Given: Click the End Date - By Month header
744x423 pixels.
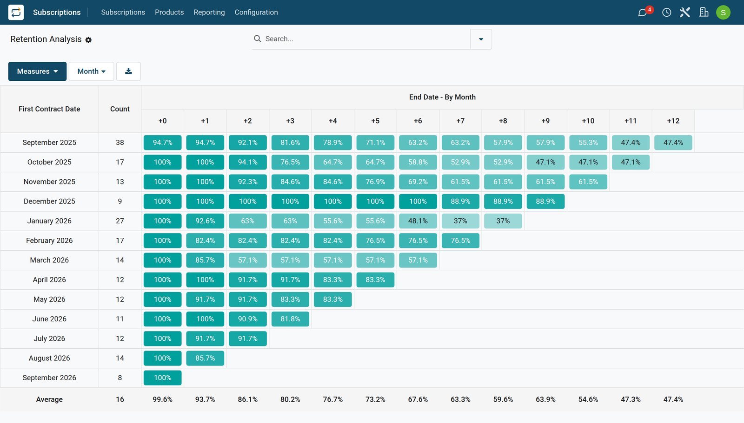Looking at the screenshot, I should pyautogui.click(x=442, y=97).
